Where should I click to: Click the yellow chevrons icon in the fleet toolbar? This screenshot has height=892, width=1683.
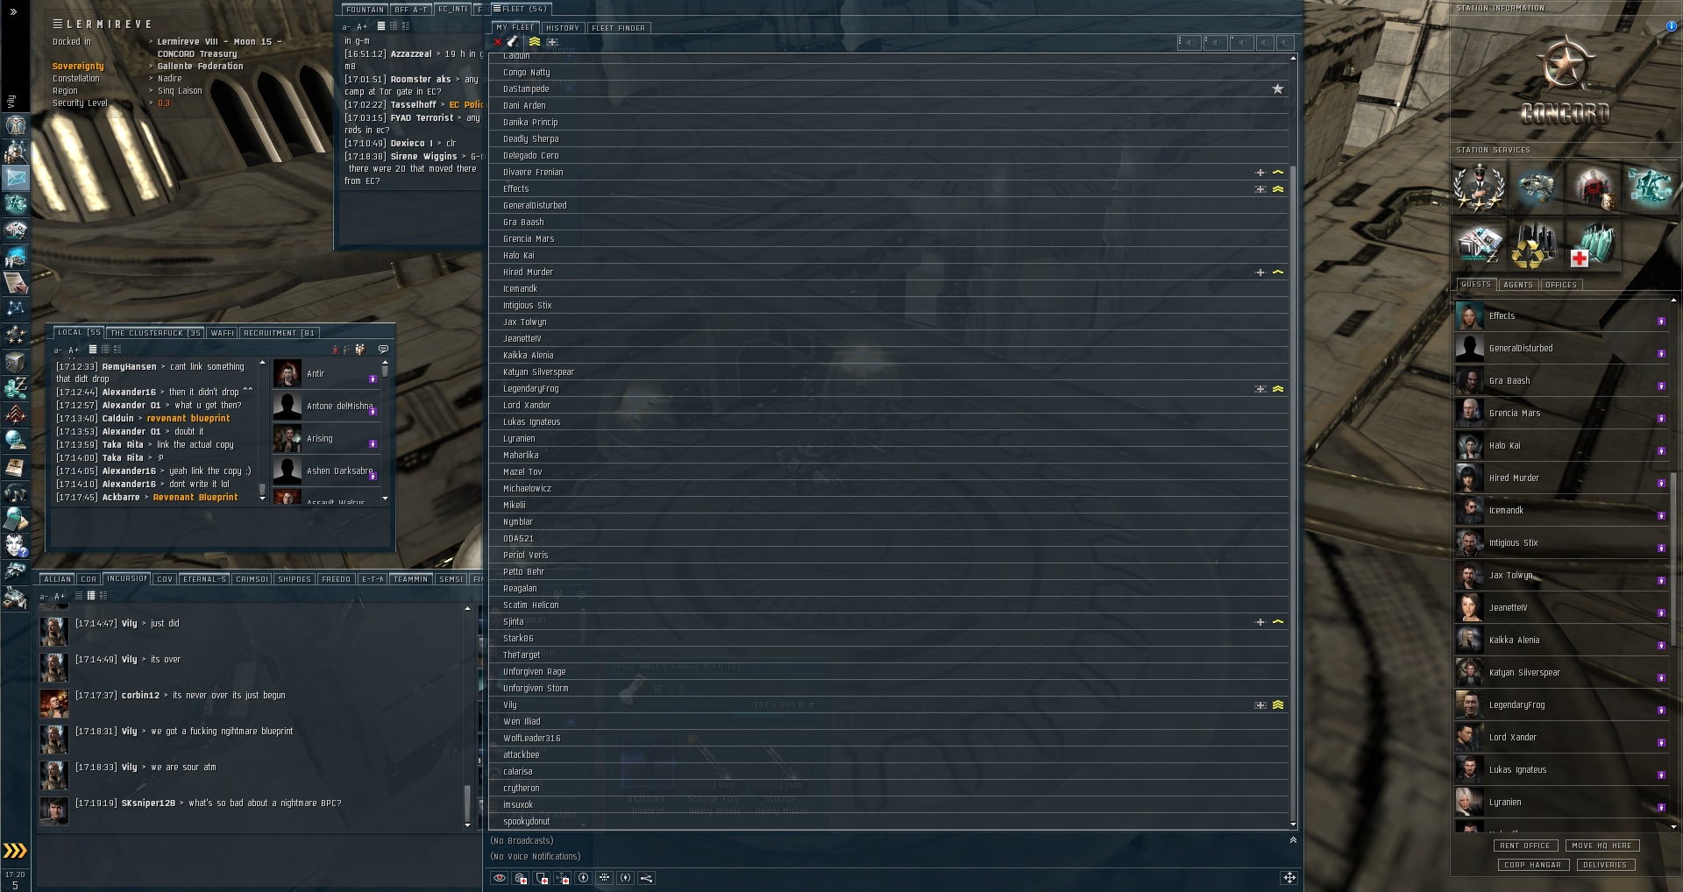point(534,41)
